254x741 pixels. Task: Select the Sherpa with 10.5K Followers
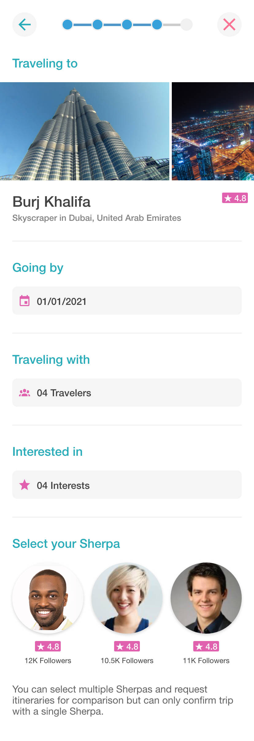click(127, 598)
